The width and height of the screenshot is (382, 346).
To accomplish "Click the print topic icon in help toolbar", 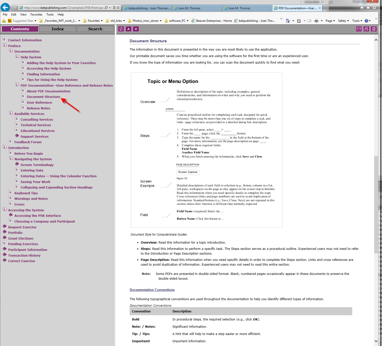I will [366, 29].
